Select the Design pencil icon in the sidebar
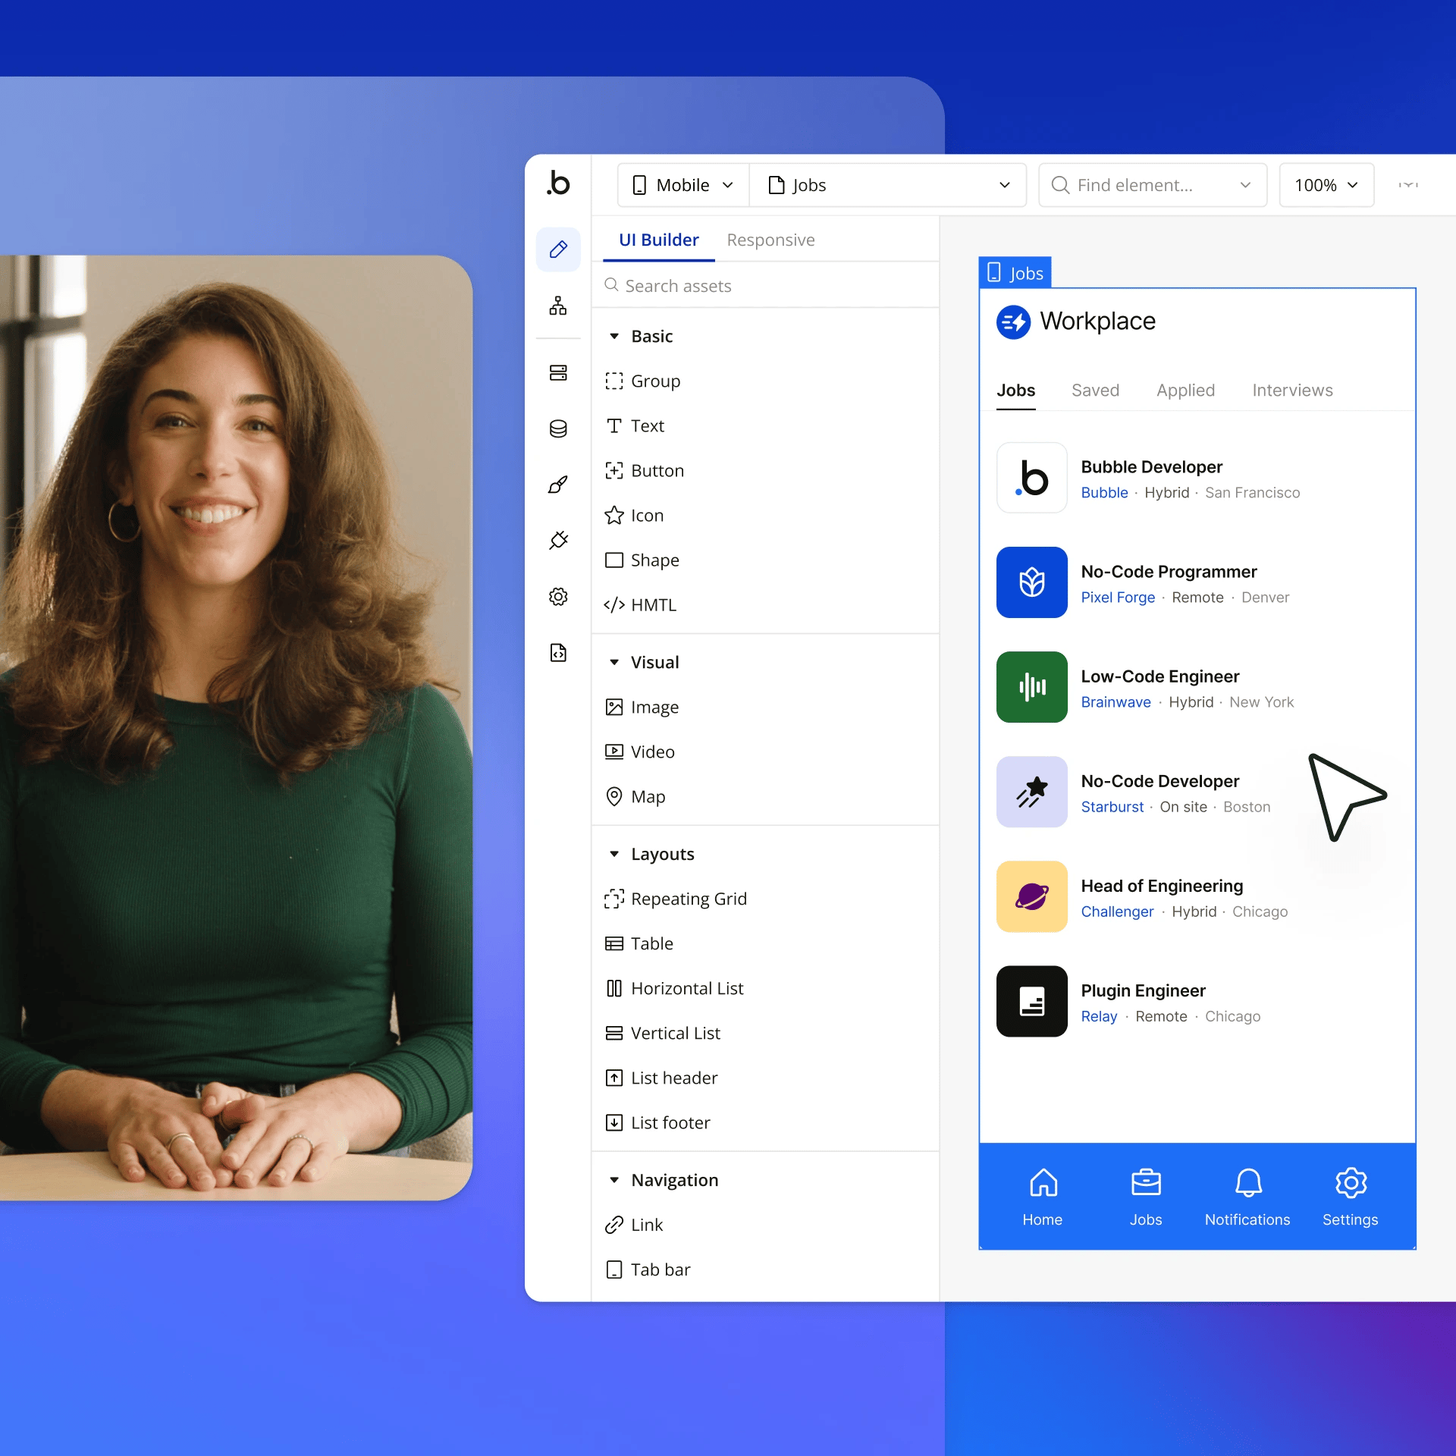1456x1456 pixels. (x=558, y=249)
